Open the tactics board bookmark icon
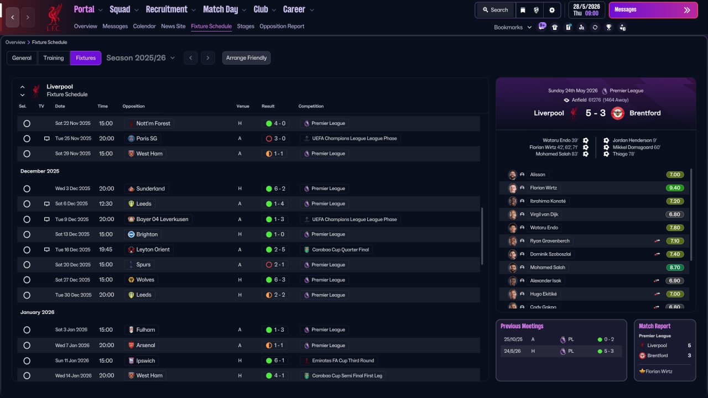The image size is (708, 398). [x=568, y=27]
